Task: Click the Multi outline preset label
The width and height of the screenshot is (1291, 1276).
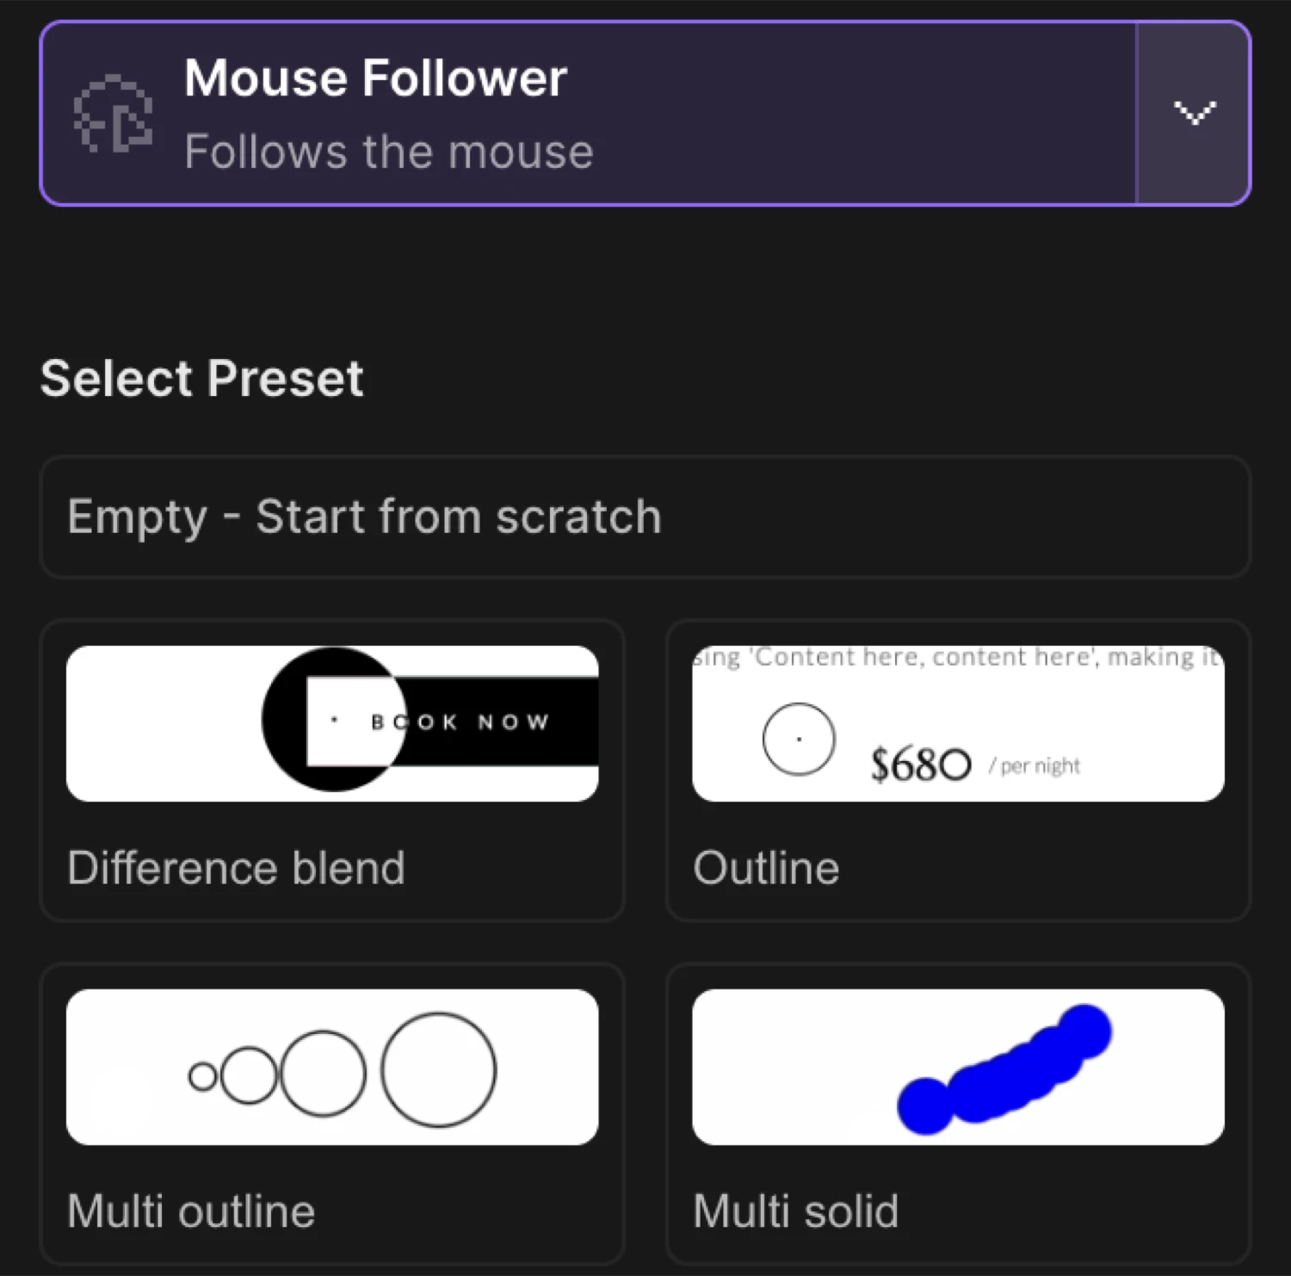Action: pos(190,1211)
